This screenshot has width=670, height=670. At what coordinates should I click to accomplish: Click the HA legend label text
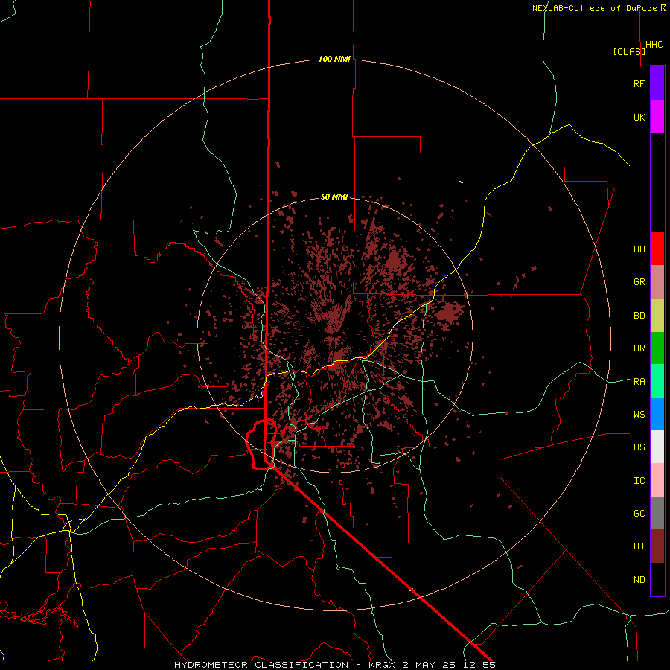tap(639, 249)
